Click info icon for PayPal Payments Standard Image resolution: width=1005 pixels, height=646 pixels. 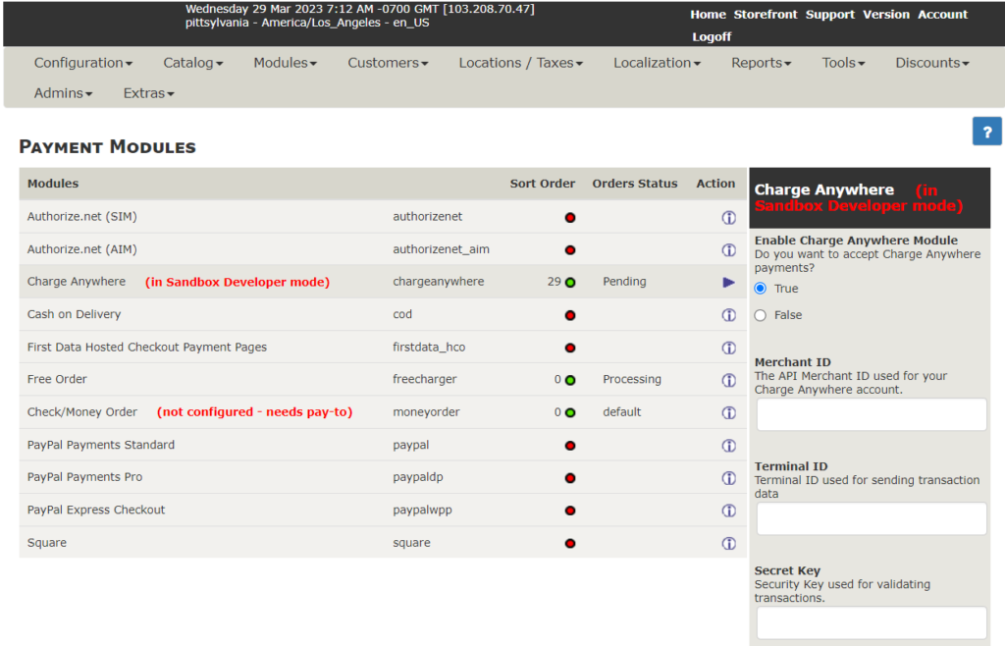point(729,446)
